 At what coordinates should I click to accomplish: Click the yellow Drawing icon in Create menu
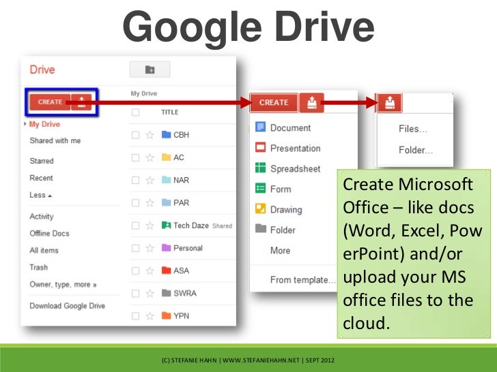[x=261, y=208]
